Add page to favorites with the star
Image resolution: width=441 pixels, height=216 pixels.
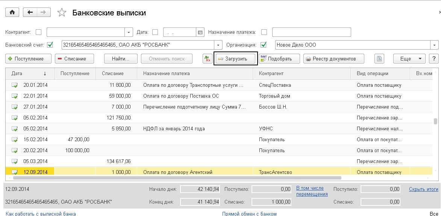click(62, 13)
